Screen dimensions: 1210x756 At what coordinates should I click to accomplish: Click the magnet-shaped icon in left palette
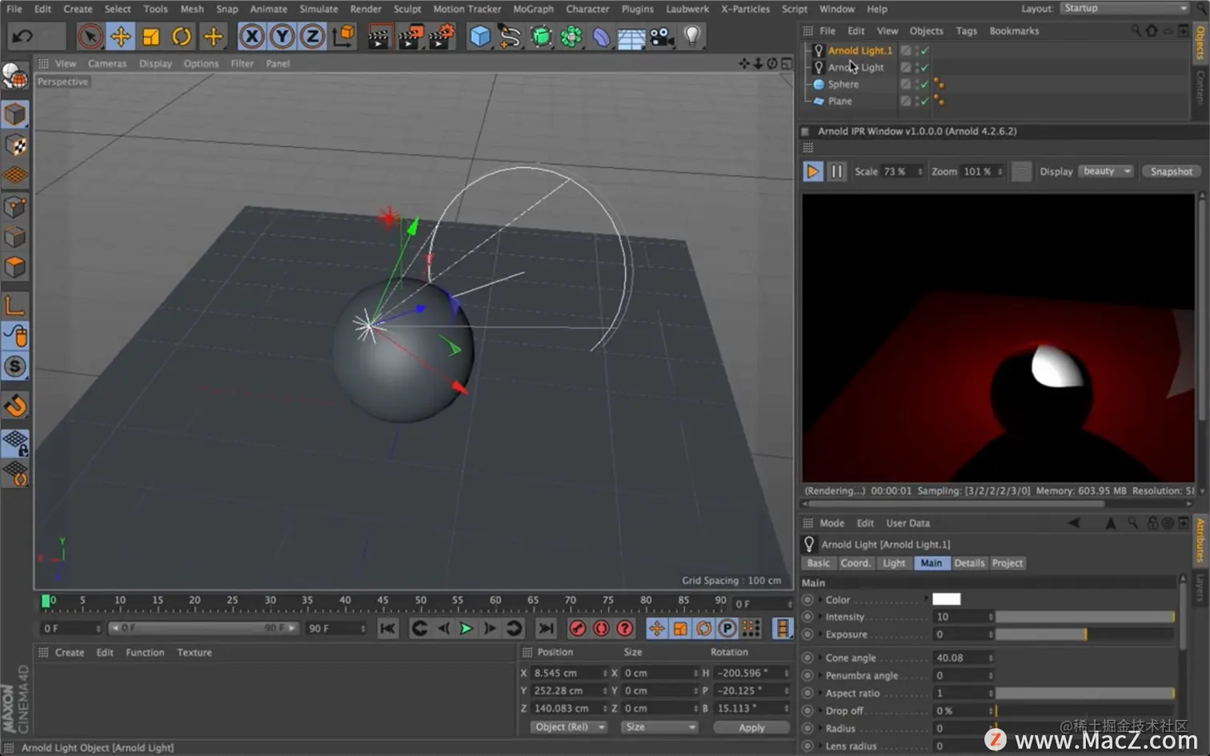click(x=15, y=406)
